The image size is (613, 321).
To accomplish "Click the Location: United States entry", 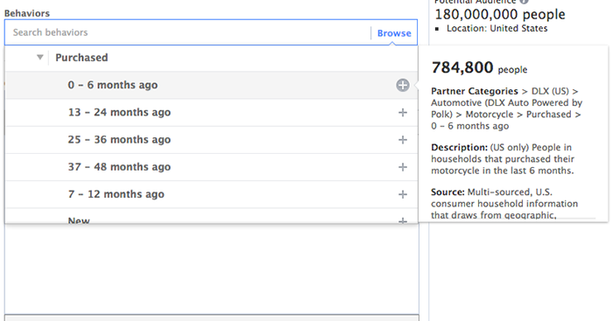I will [497, 29].
